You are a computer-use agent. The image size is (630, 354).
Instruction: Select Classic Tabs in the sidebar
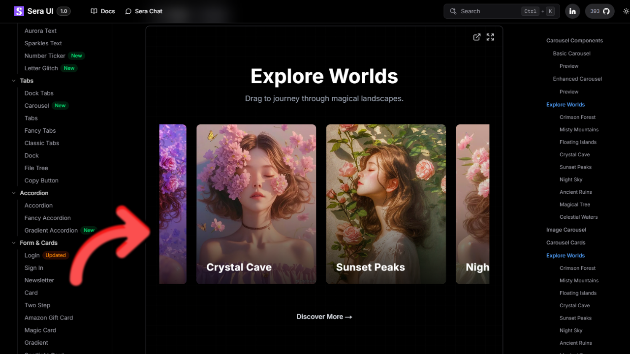[42, 143]
